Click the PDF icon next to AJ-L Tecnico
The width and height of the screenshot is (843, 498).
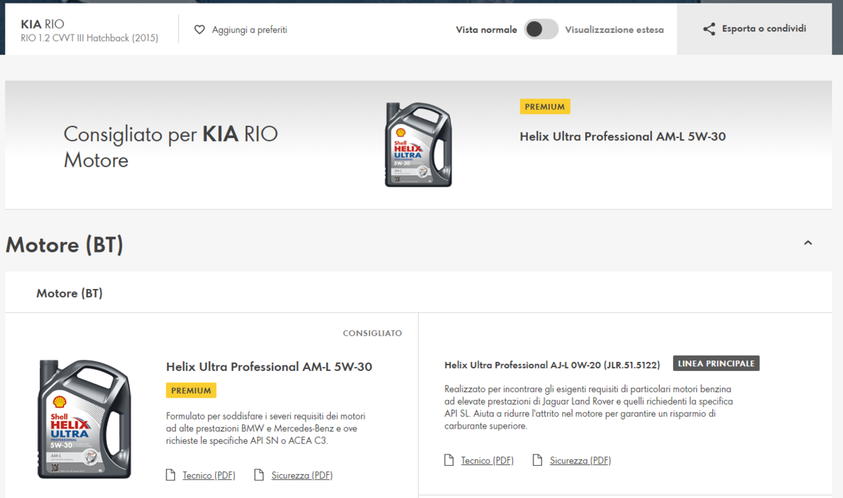(449, 460)
